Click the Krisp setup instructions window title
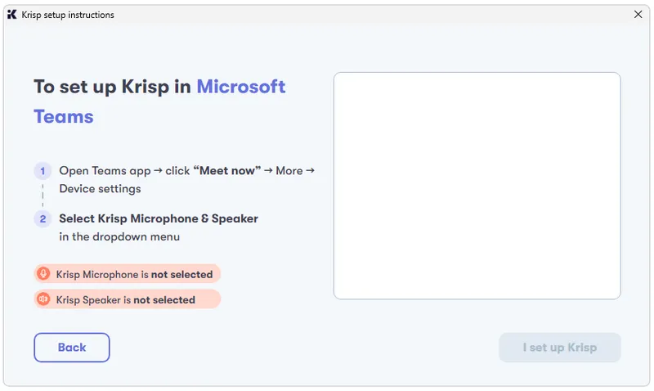This screenshot has width=654, height=391. [68, 15]
